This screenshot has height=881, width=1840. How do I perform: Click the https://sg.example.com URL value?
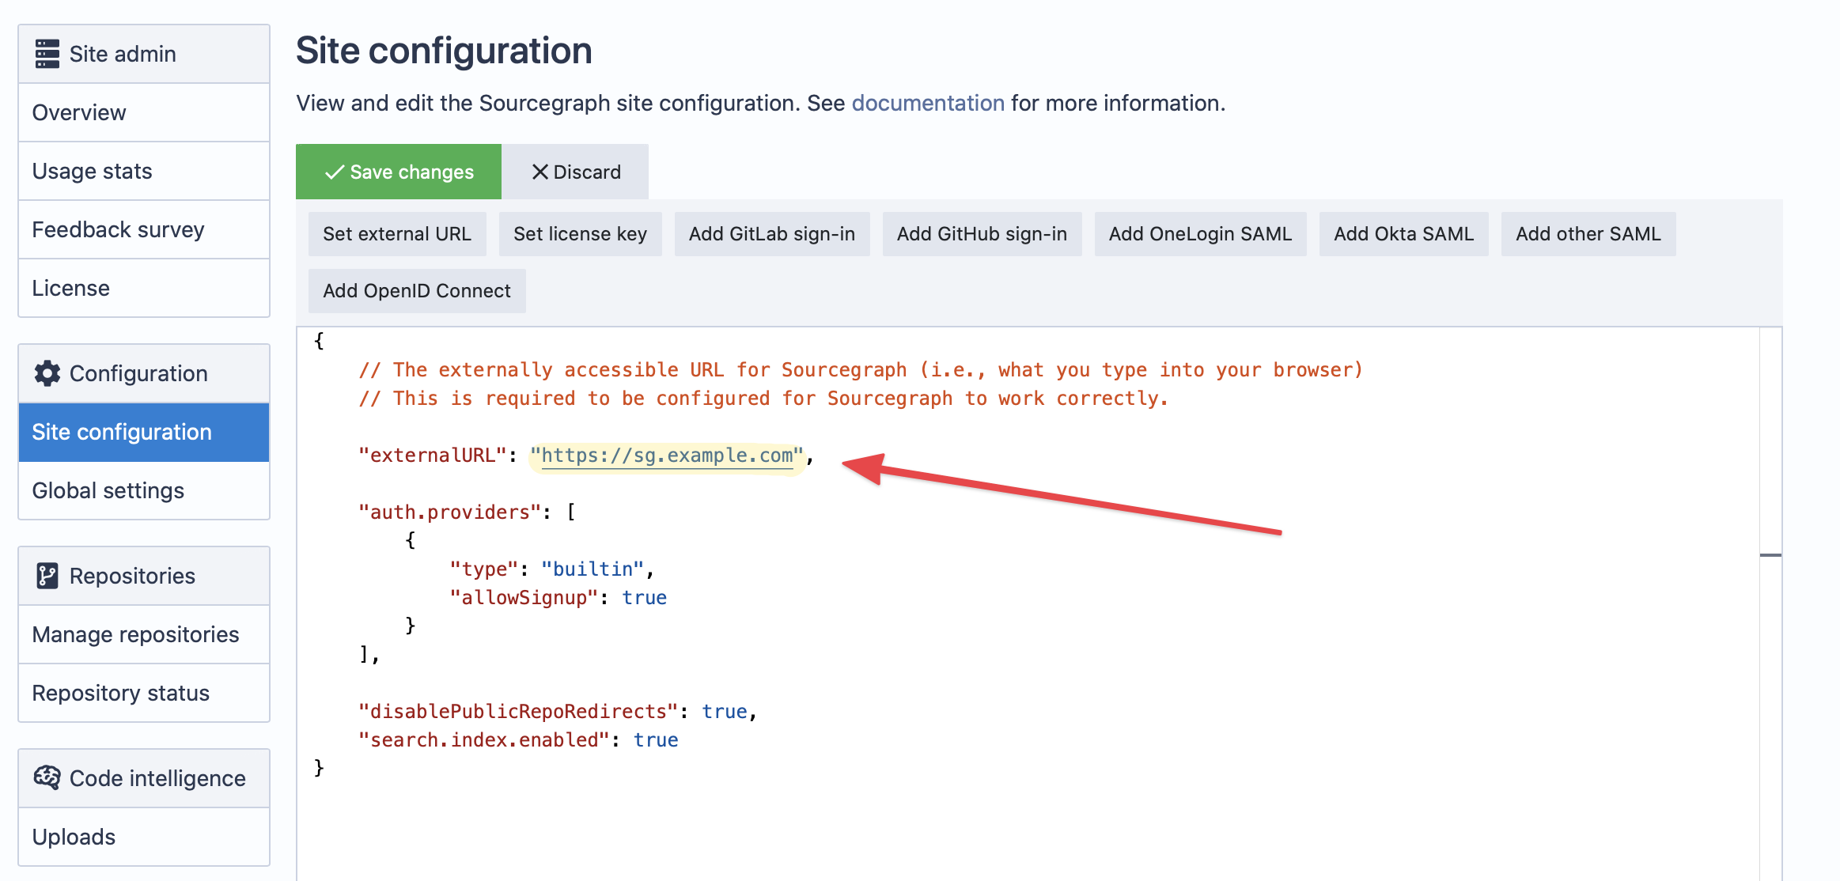click(x=667, y=456)
